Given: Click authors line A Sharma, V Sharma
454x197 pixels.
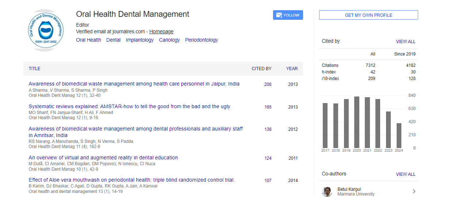Looking at the screenshot, I should pos(68,90).
